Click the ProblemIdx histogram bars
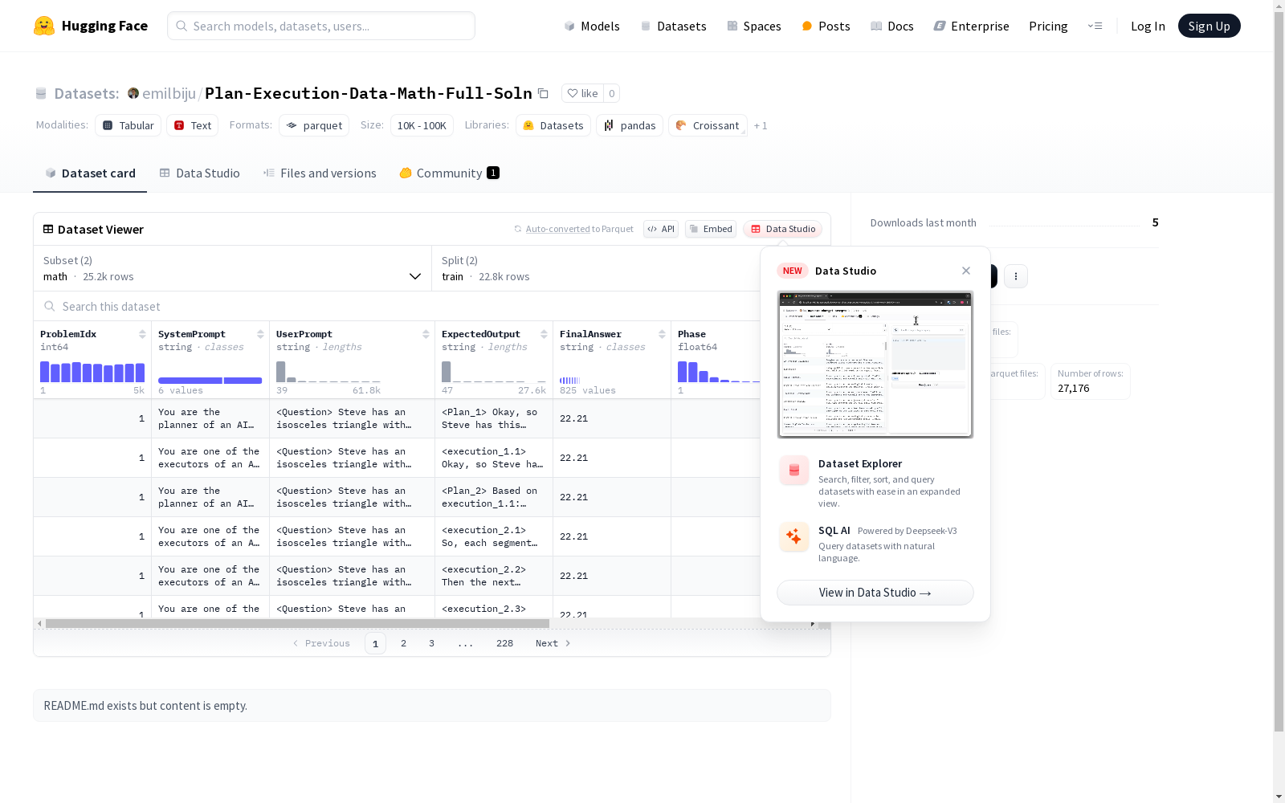This screenshot has height=803, width=1285. click(x=92, y=372)
